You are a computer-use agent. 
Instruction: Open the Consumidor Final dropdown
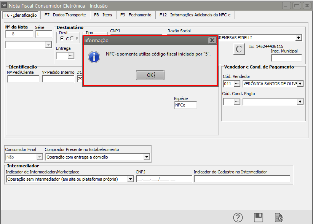point(39,157)
